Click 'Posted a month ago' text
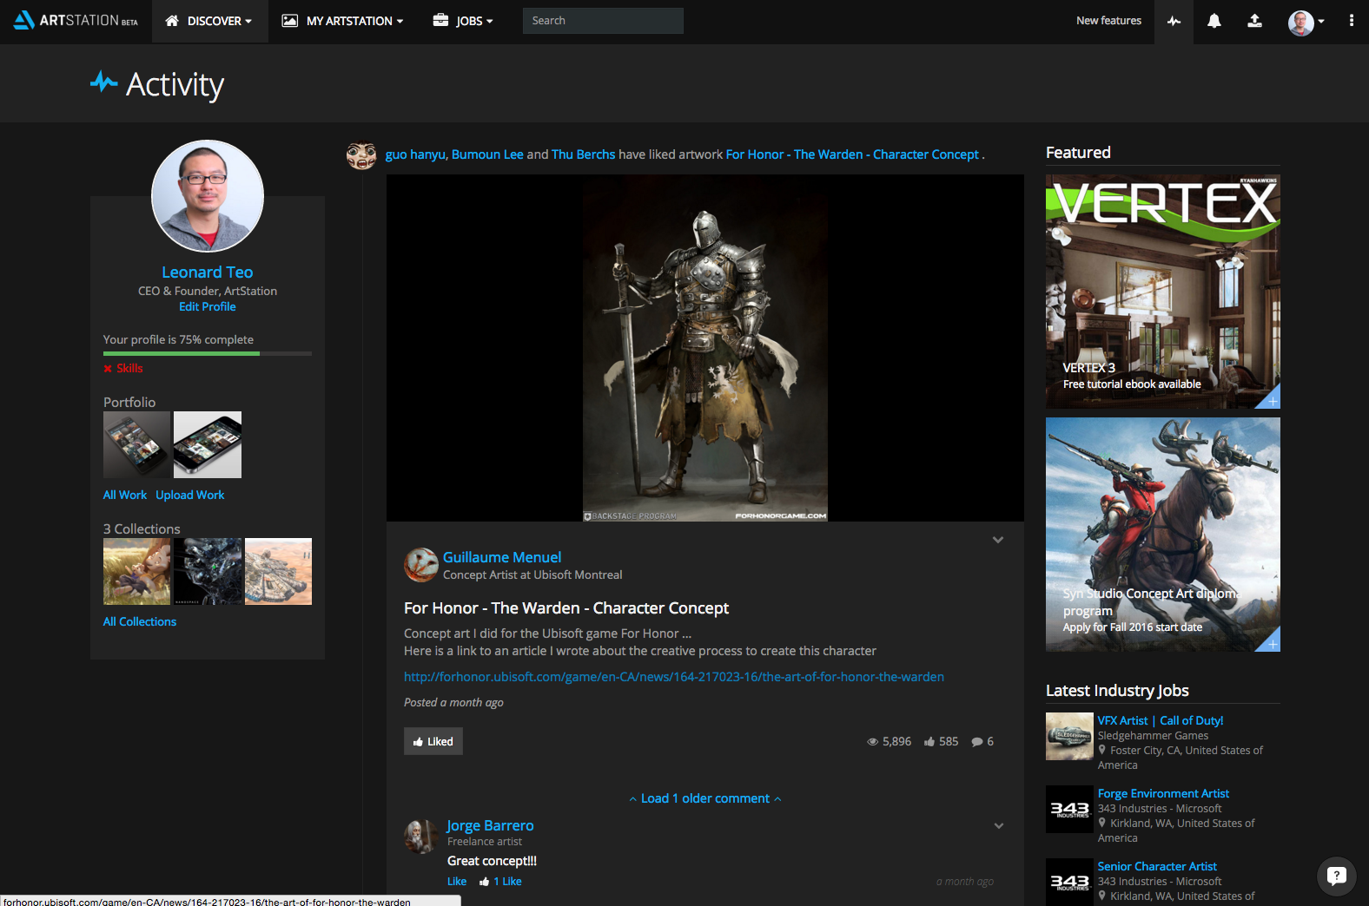Viewport: 1369px width, 906px height. click(x=453, y=702)
